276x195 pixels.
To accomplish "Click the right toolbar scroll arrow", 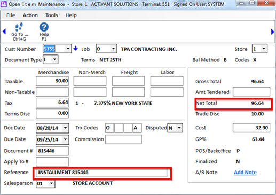I will [272, 32].
